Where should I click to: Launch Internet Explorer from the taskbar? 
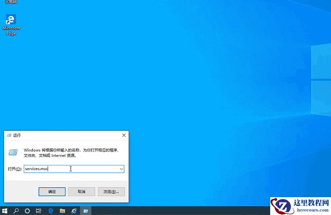(x=74, y=211)
